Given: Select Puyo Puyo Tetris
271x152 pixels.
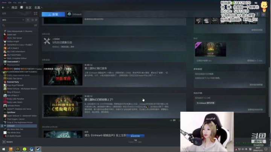Looking at the screenshot, I should pos(15,85).
